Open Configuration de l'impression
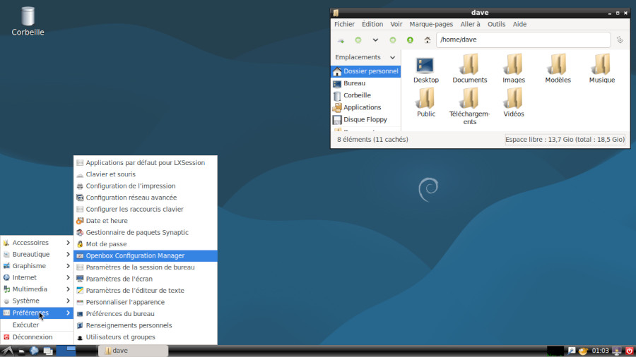Image resolution: width=636 pixels, height=357 pixels. pos(145,186)
